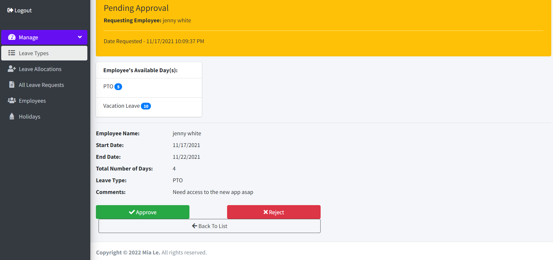553x260 pixels.
Task: Select Employees in the sidebar
Action: (32, 100)
